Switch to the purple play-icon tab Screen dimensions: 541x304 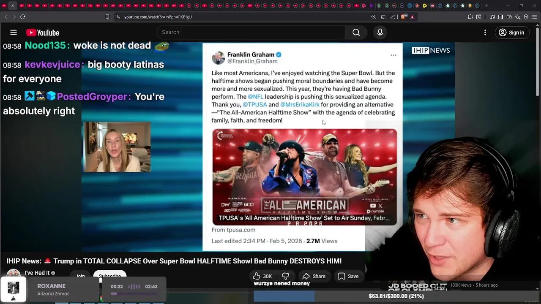(x=372, y=5)
